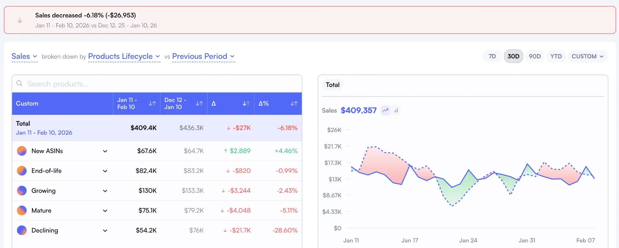Click the $76K Declining previous value
Image resolution: width=619 pixels, height=248 pixels.
(x=196, y=230)
